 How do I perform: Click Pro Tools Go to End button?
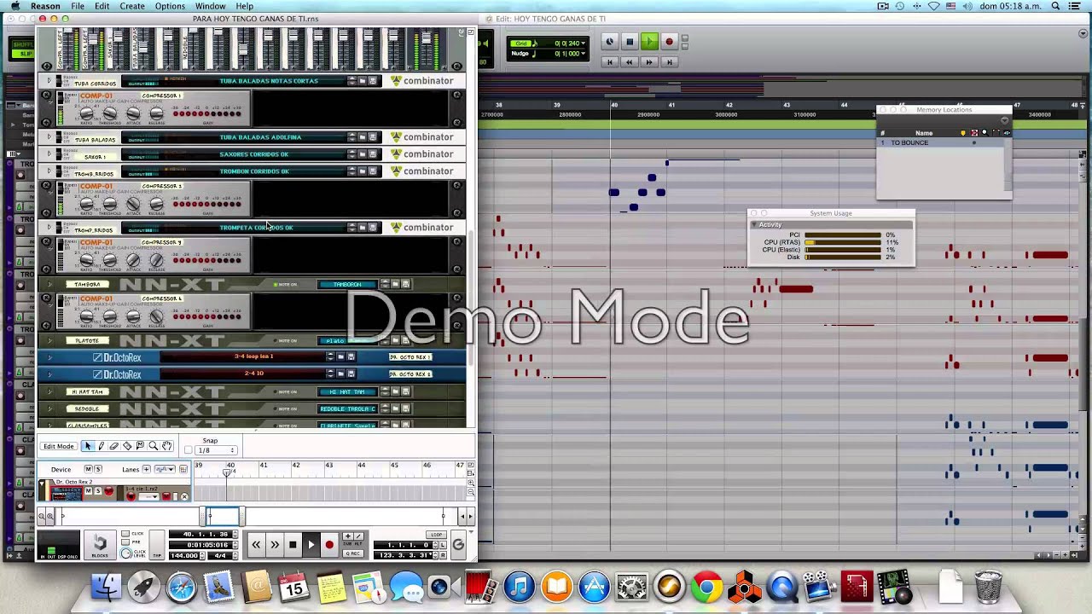pyautogui.click(x=670, y=61)
